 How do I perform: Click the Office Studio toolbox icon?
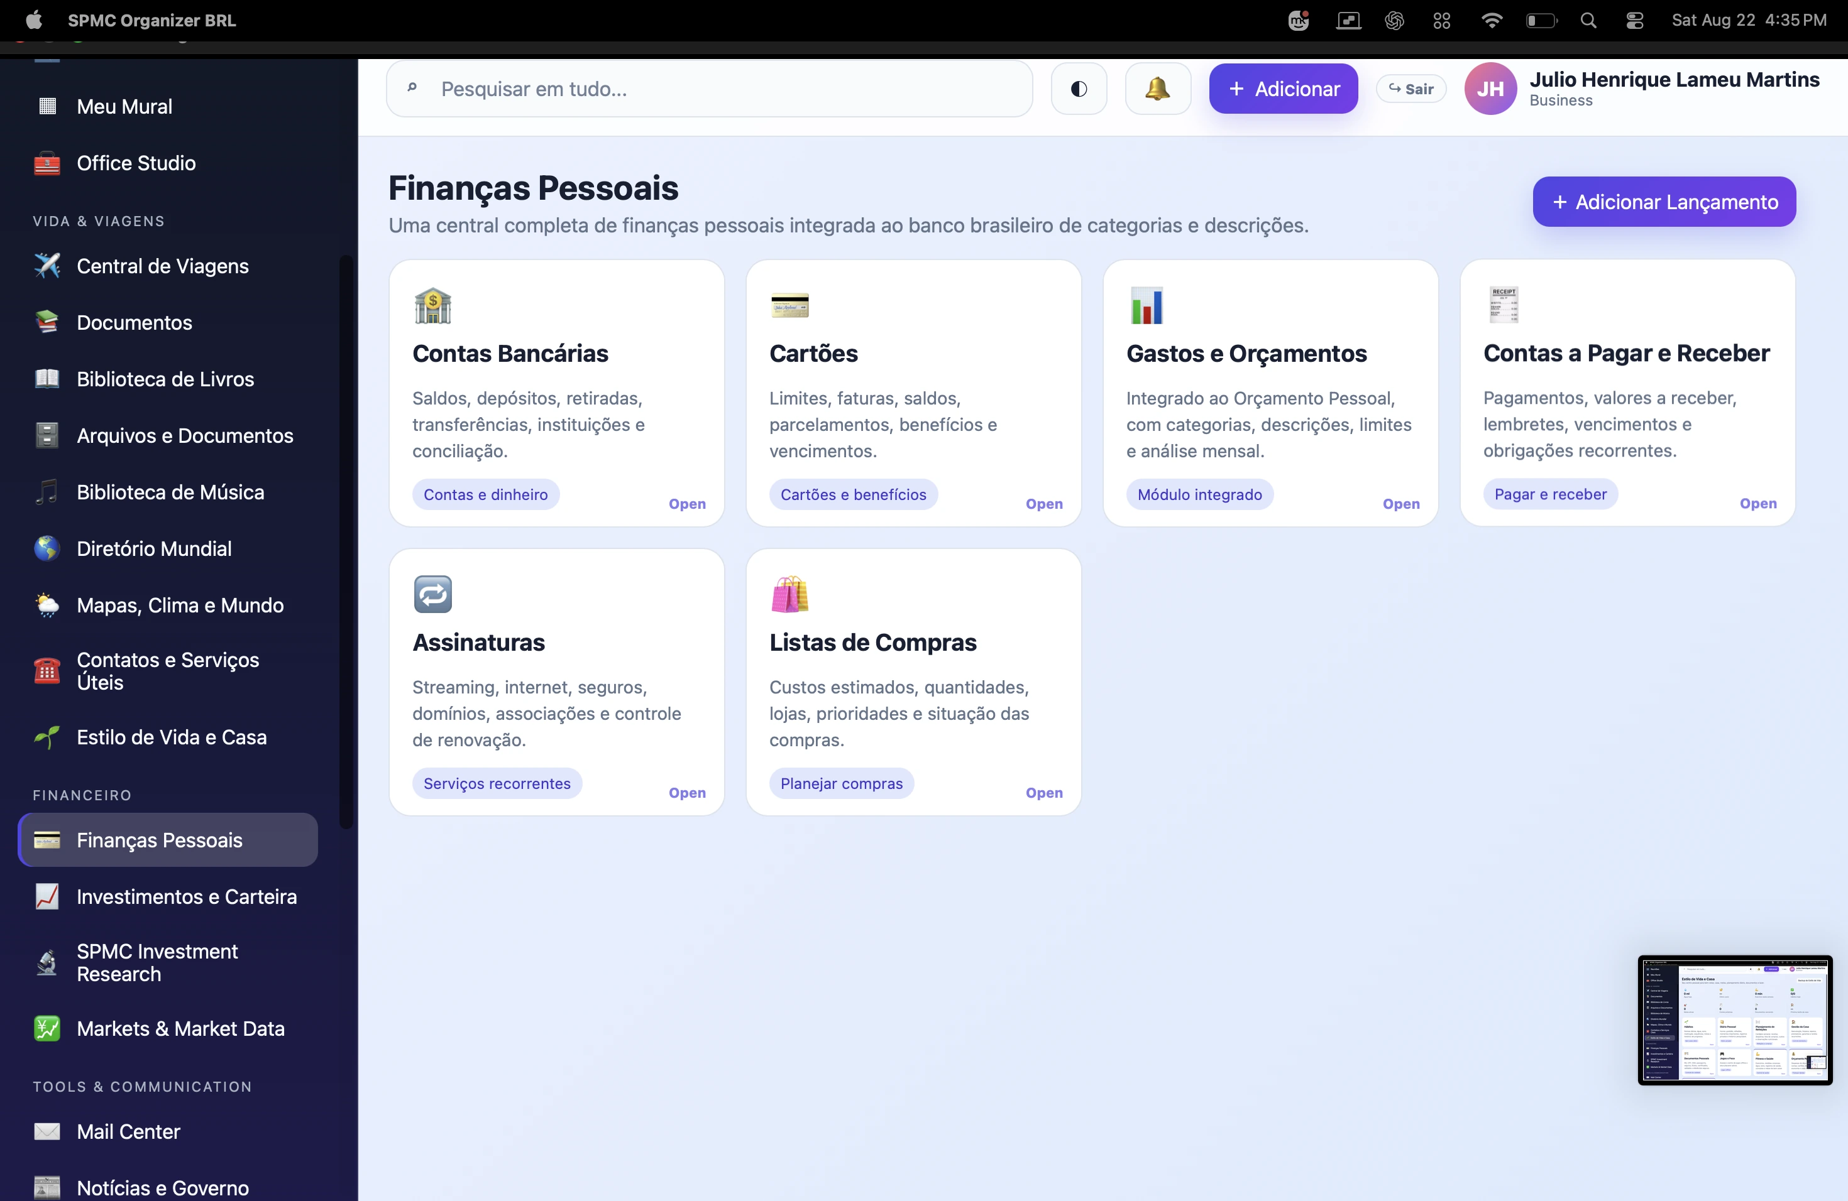coord(47,163)
